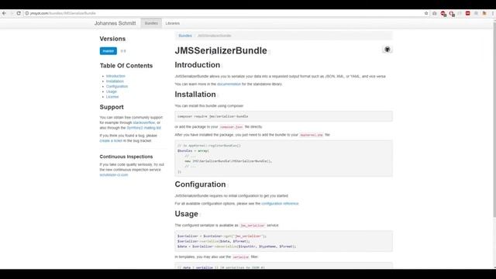Viewport: 496px width, 279px height.
Task: Open the Libraries navigation tab
Action: pos(172,23)
